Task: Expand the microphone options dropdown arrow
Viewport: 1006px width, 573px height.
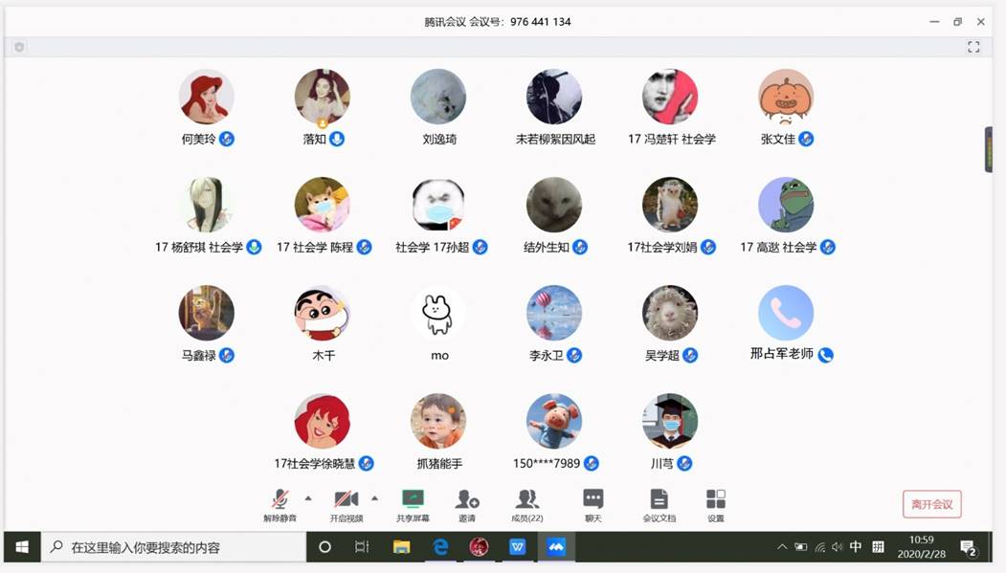Action: (x=308, y=496)
